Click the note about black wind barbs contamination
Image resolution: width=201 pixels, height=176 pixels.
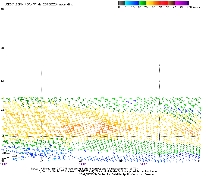(125, 171)
